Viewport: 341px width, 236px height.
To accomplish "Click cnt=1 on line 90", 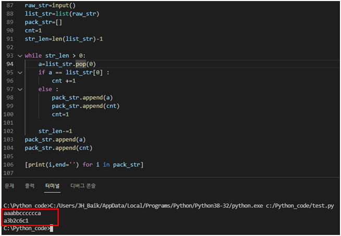I will click(33, 31).
